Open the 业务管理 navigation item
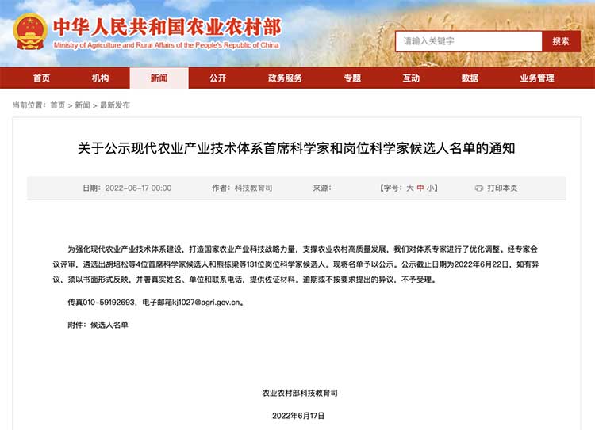 [x=537, y=78]
